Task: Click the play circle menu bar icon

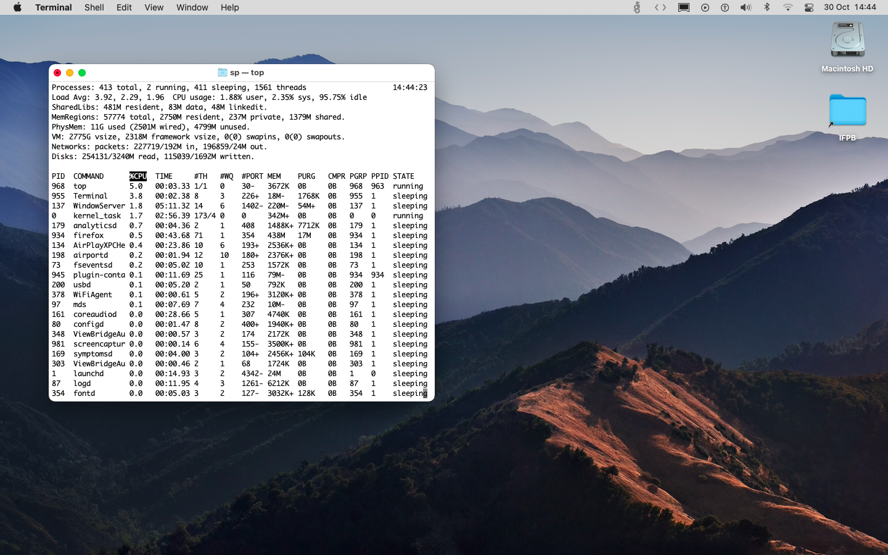Action: point(705,7)
